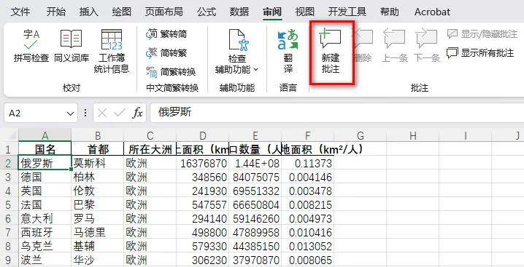Image resolution: width=524 pixels, height=267 pixels.
Task: Select cell with value 16376870
Action: 202,163
